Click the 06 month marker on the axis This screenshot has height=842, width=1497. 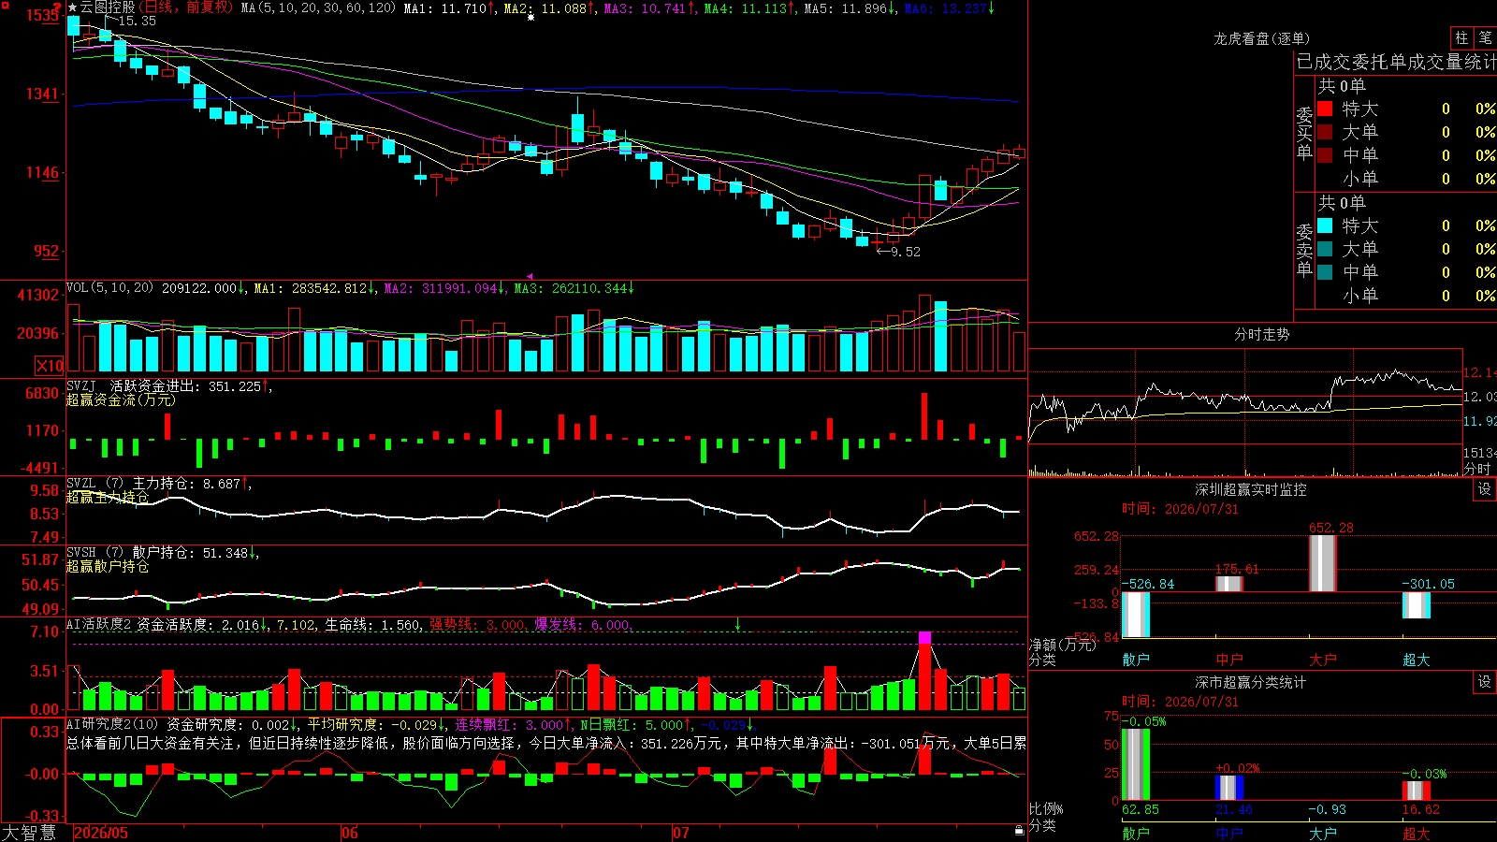pyautogui.click(x=350, y=833)
